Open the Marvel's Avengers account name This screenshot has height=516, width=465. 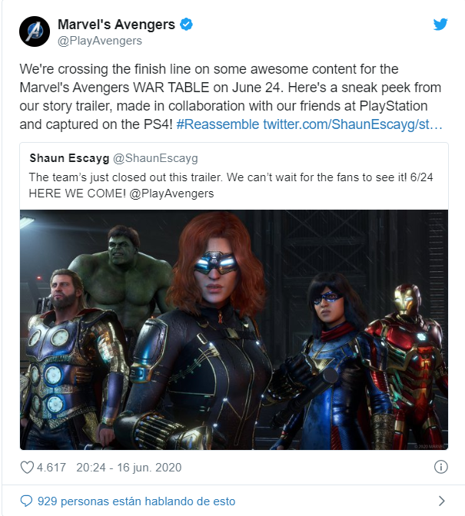click(116, 25)
